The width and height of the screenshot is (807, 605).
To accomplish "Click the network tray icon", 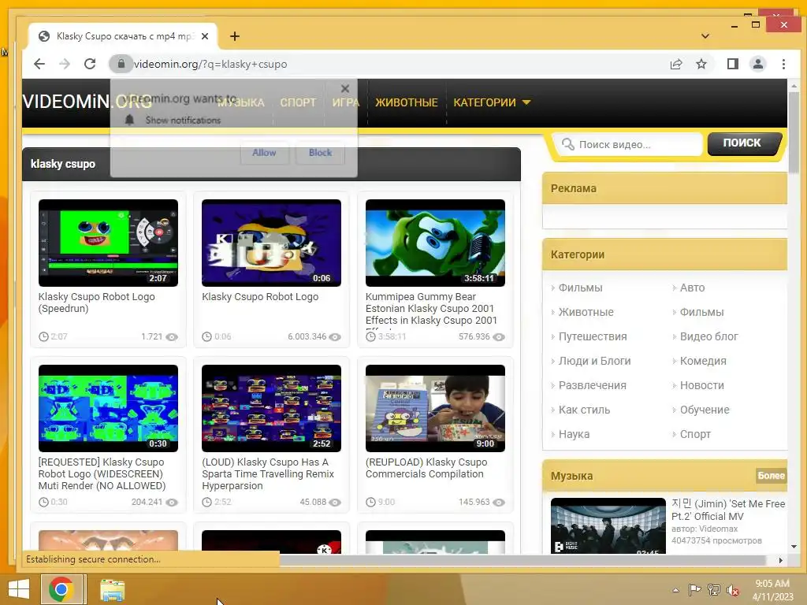I will pyautogui.click(x=714, y=590).
